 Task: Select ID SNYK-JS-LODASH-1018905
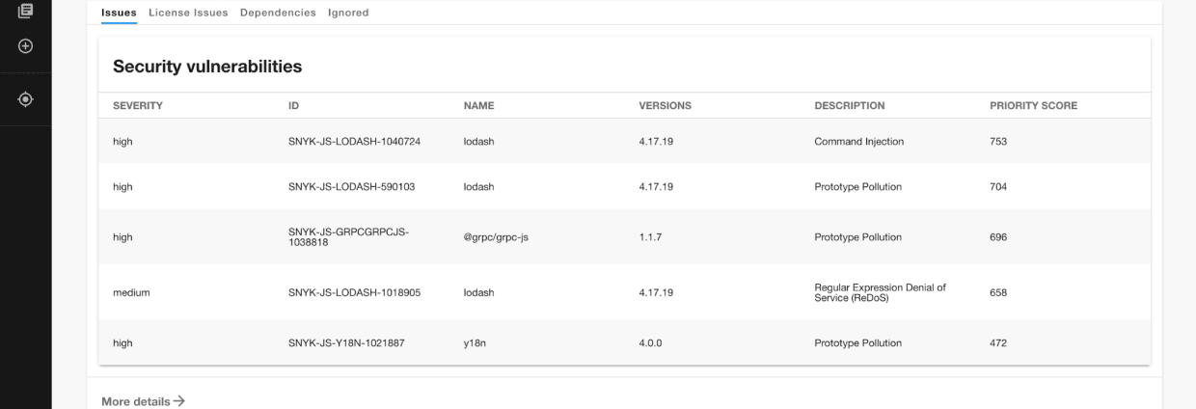pyautogui.click(x=355, y=292)
